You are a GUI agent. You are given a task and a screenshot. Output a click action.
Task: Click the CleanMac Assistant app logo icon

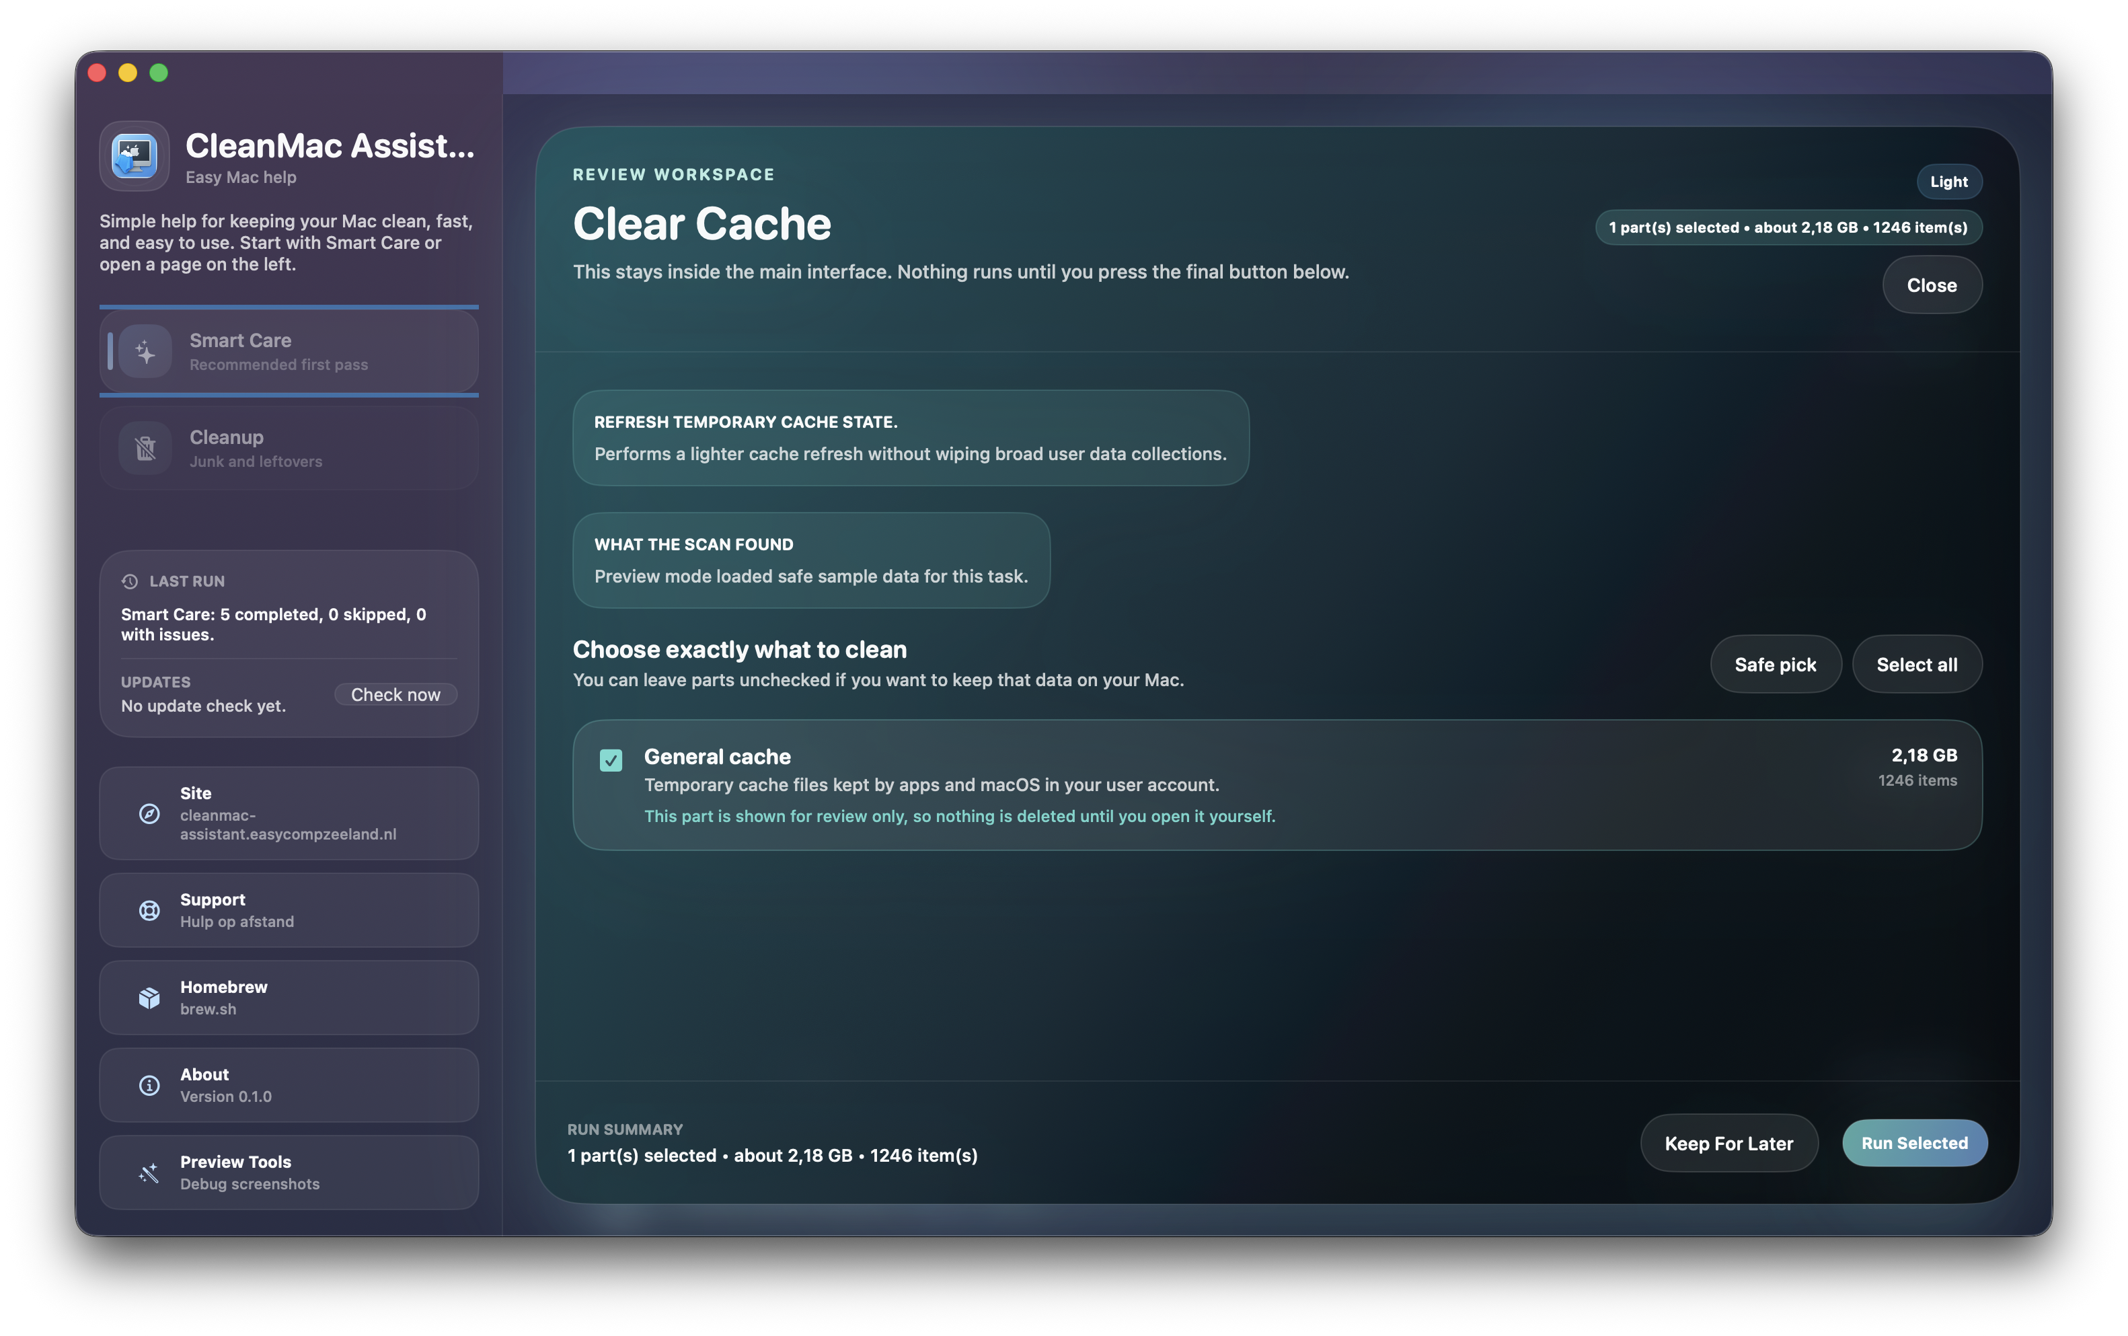[x=135, y=156]
